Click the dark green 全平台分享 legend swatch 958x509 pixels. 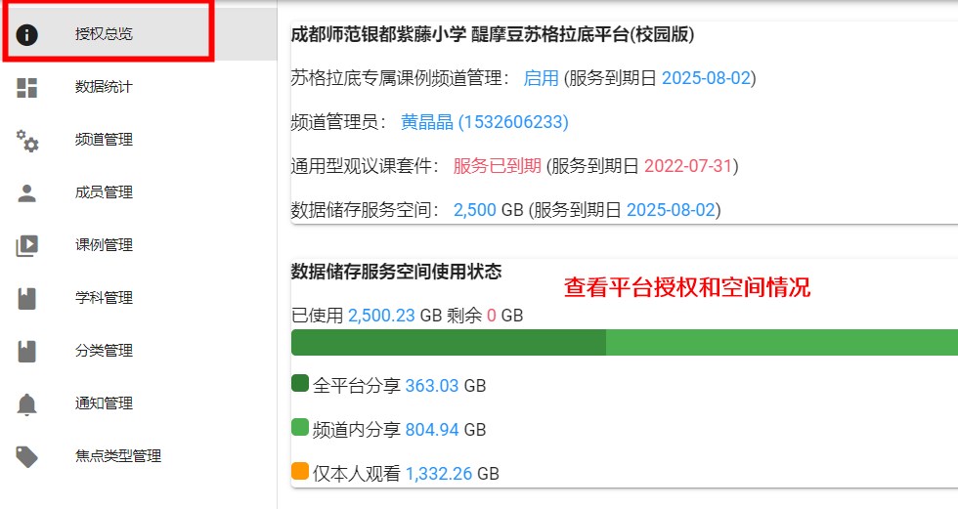(300, 384)
